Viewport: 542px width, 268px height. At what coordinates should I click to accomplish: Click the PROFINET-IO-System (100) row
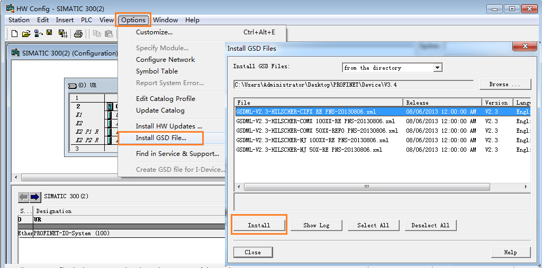coord(122,234)
